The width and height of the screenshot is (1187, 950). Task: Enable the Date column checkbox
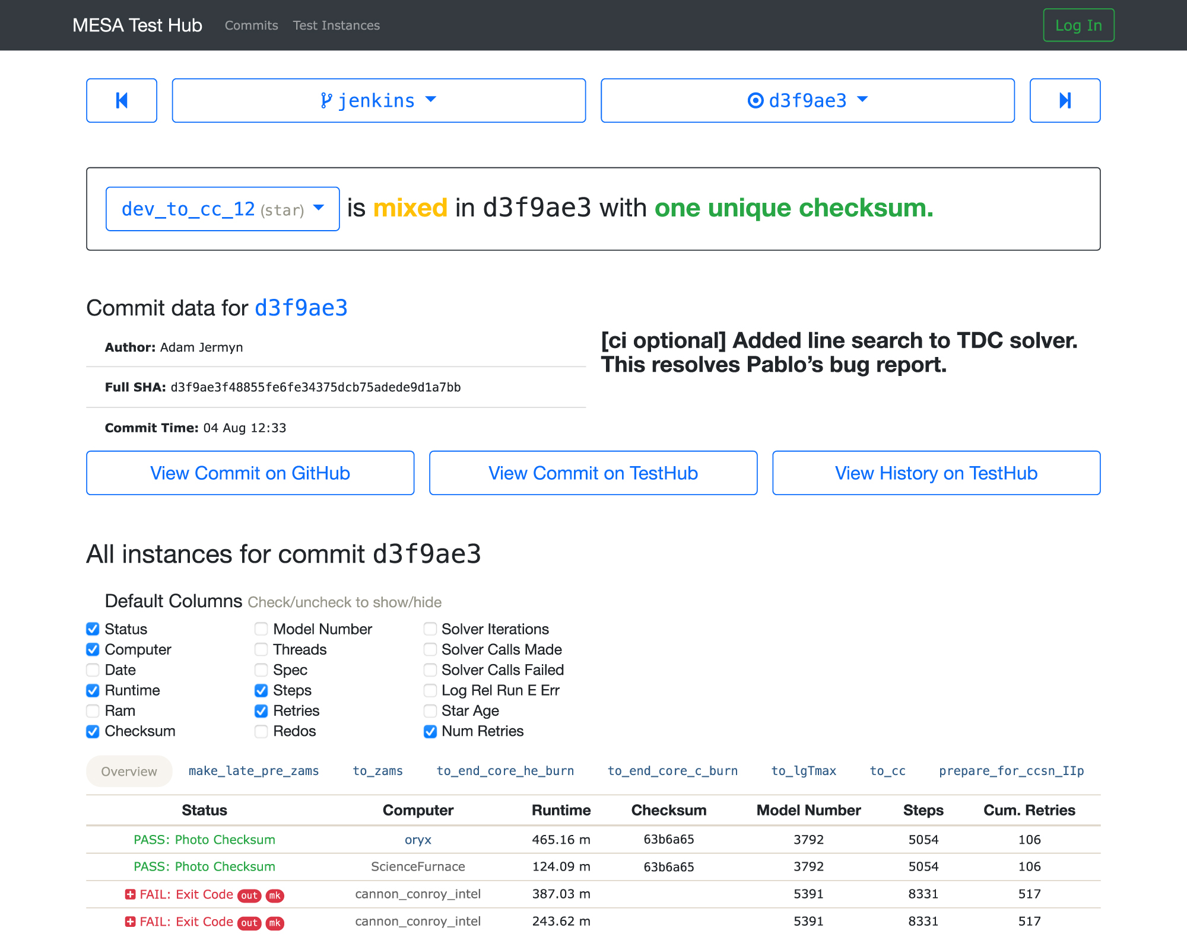[93, 670]
